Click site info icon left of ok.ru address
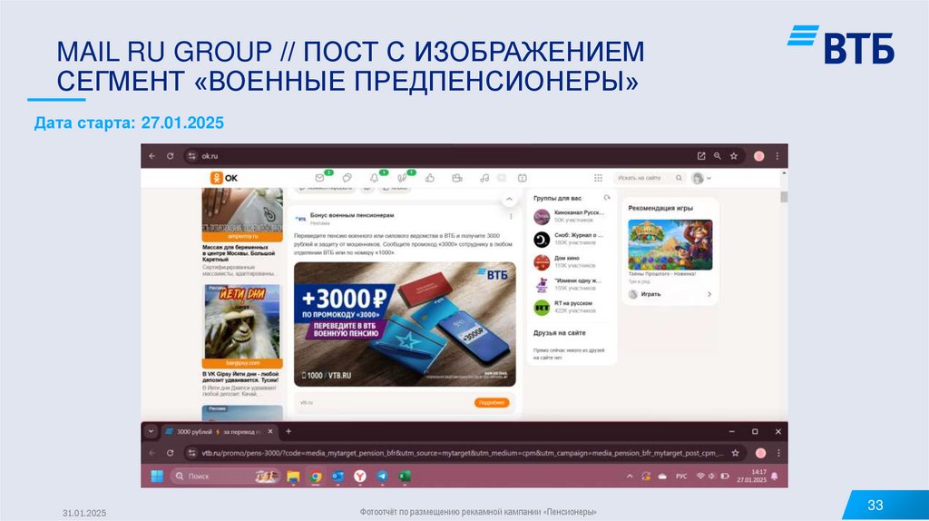 click(191, 156)
